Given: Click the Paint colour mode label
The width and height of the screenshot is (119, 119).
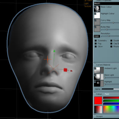Looking at the screenshot, I should click(107, 94).
